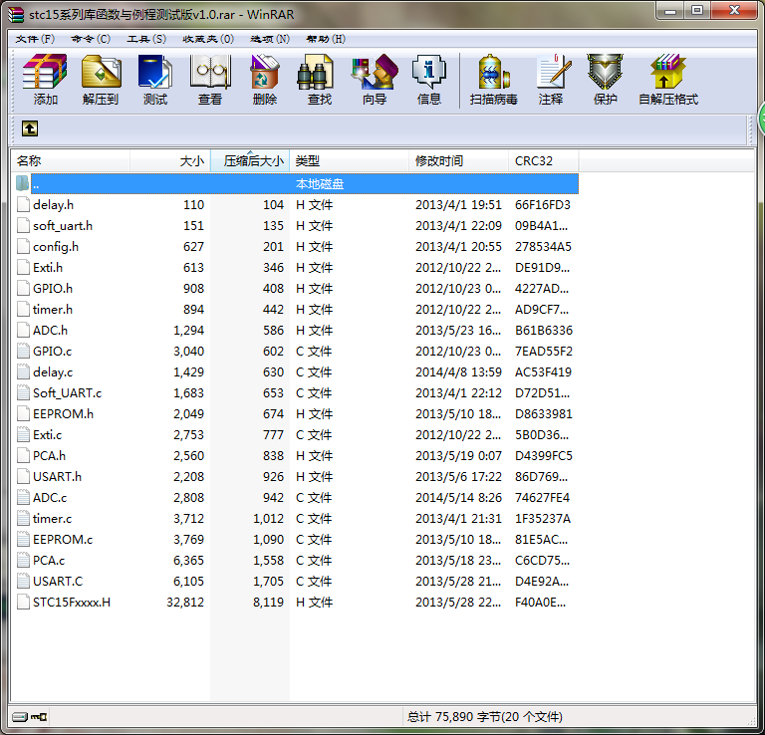Click the Extract To (解压到) icon
Screen dimensions: 765x735
click(x=101, y=80)
